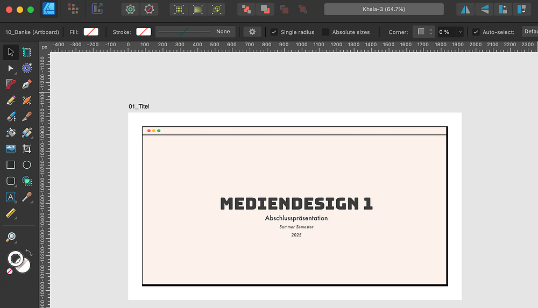Select the 01_Titel artboard label
Image resolution: width=538 pixels, height=308 pixels.
139,106
